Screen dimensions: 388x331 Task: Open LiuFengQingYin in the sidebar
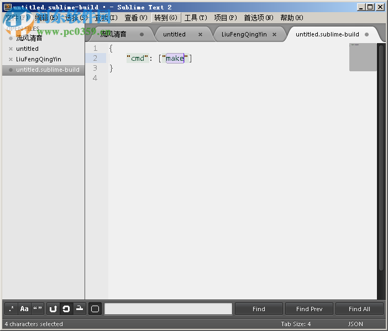(39, 59)
